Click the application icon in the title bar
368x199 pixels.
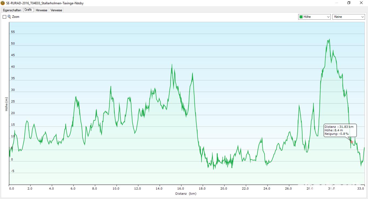(x=3, y=3)
